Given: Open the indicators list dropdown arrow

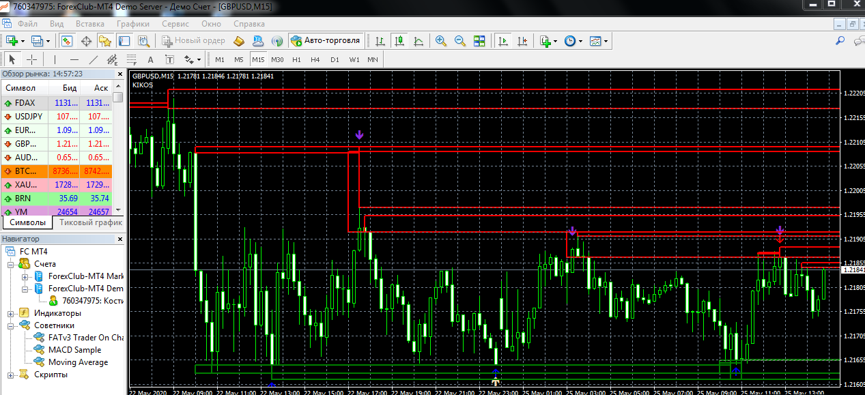Looking at the screenshot, I should click(x=556, y=41).
